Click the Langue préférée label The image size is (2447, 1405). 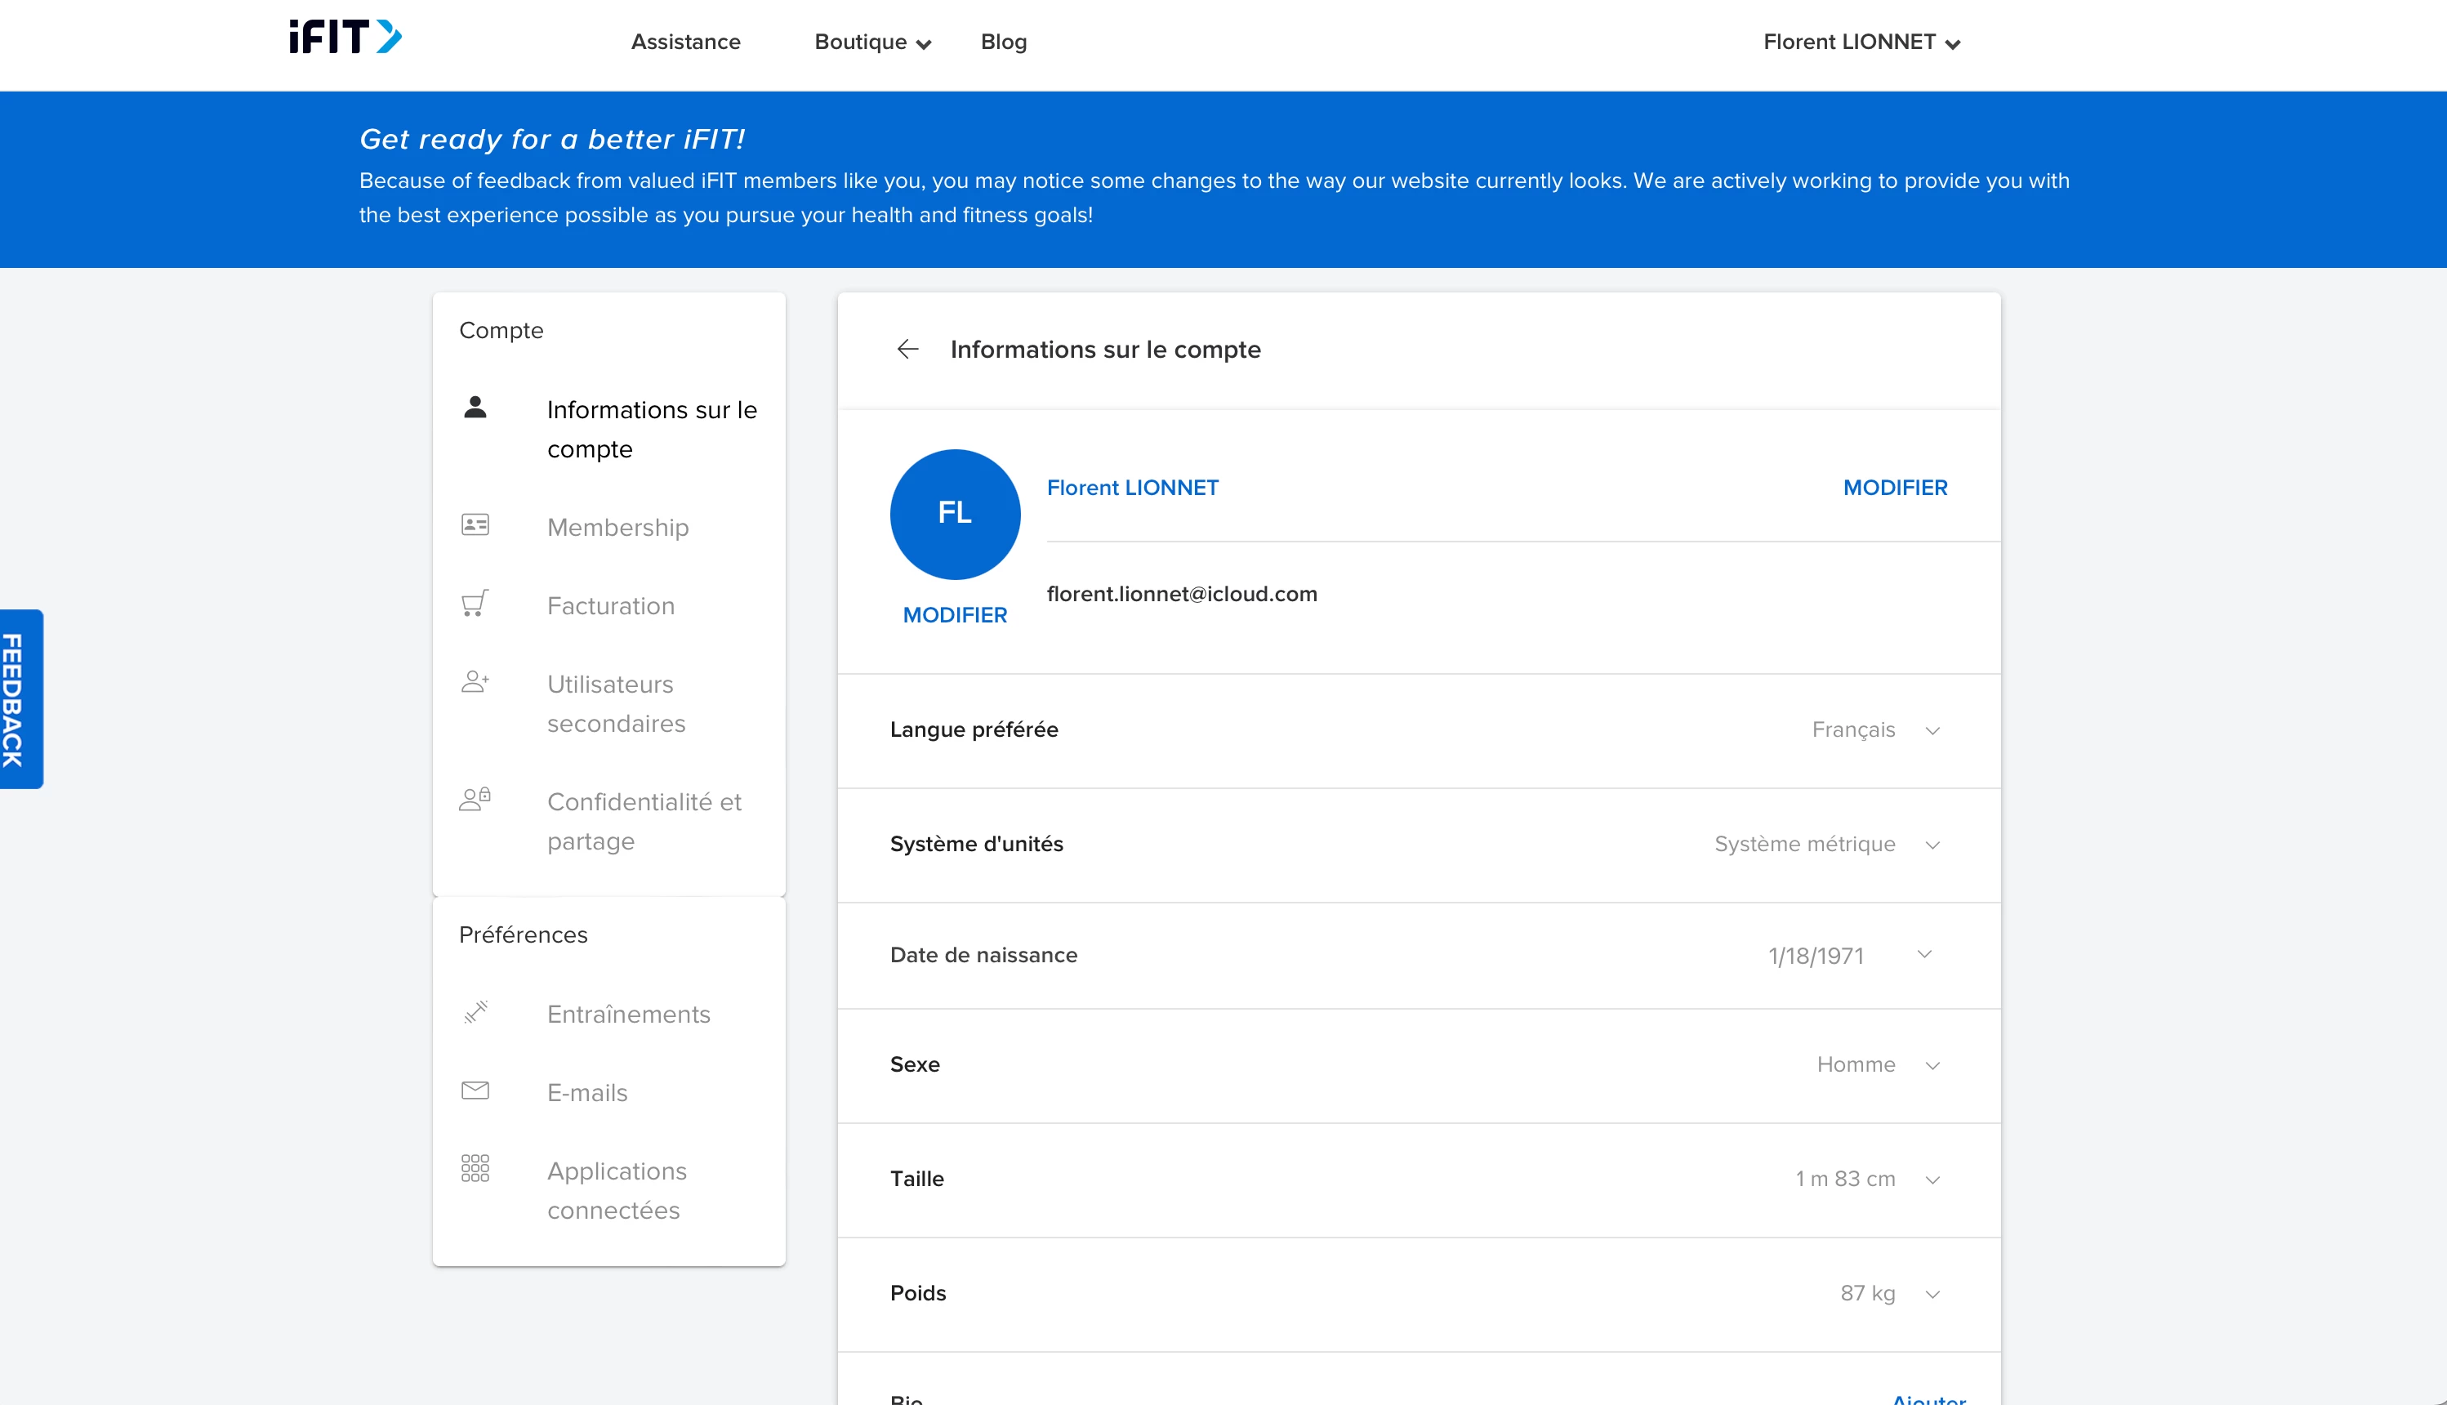pyautogui.click(x=974, y=729)
